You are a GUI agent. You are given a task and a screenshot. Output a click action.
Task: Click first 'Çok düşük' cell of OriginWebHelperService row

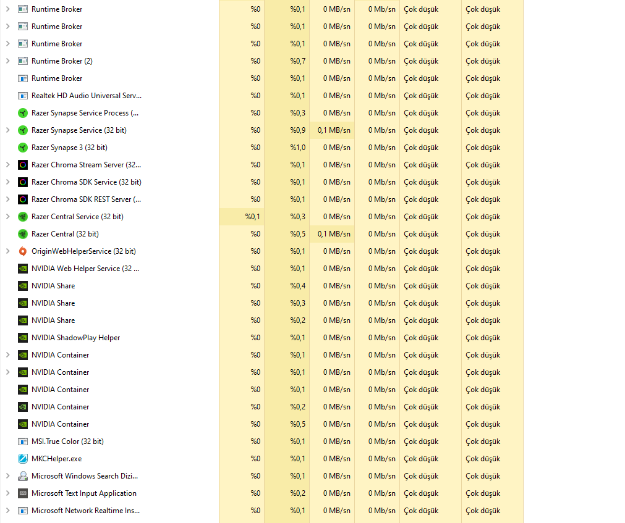tap(422, 251)
